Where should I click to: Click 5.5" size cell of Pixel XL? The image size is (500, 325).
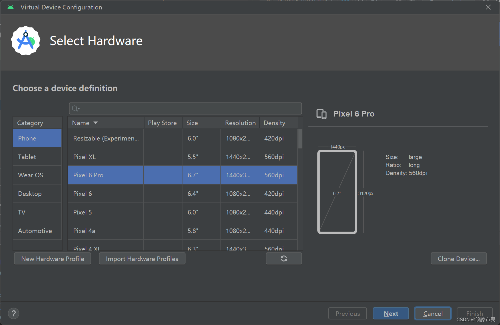(x=202, y=157)
